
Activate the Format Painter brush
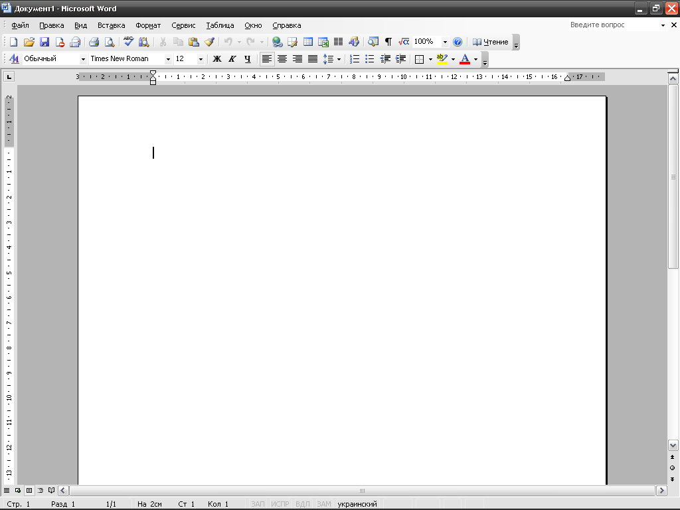pos(209,42)
